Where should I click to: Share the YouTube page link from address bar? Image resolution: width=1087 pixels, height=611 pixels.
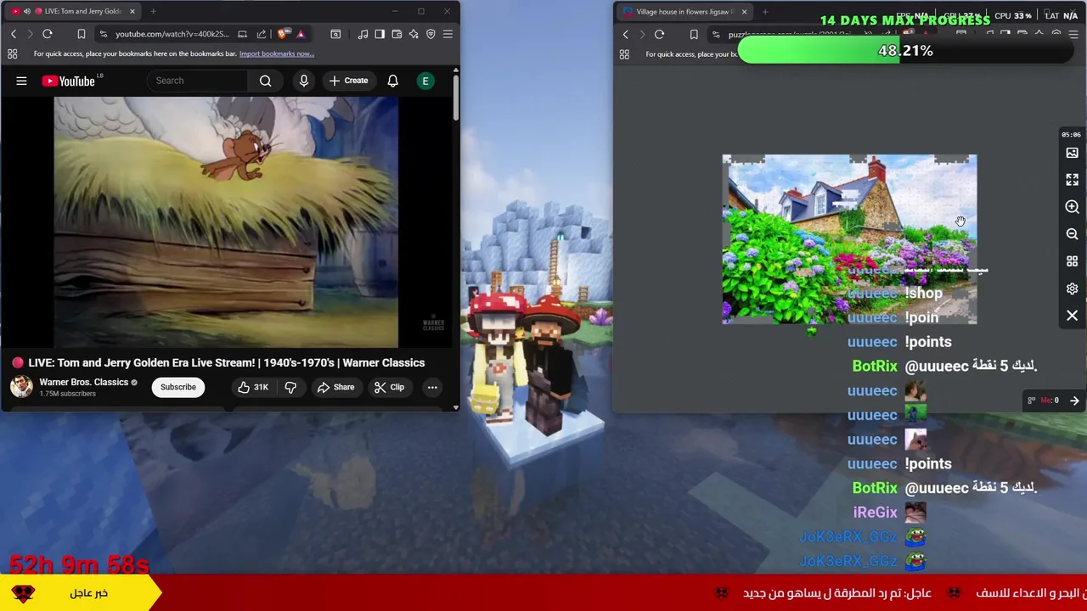[x=262, y=34]
